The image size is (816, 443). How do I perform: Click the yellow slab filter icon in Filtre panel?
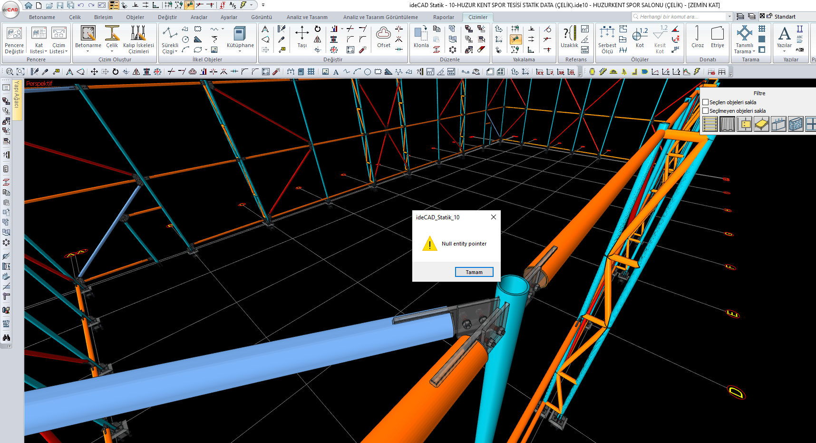coord(761,124)
